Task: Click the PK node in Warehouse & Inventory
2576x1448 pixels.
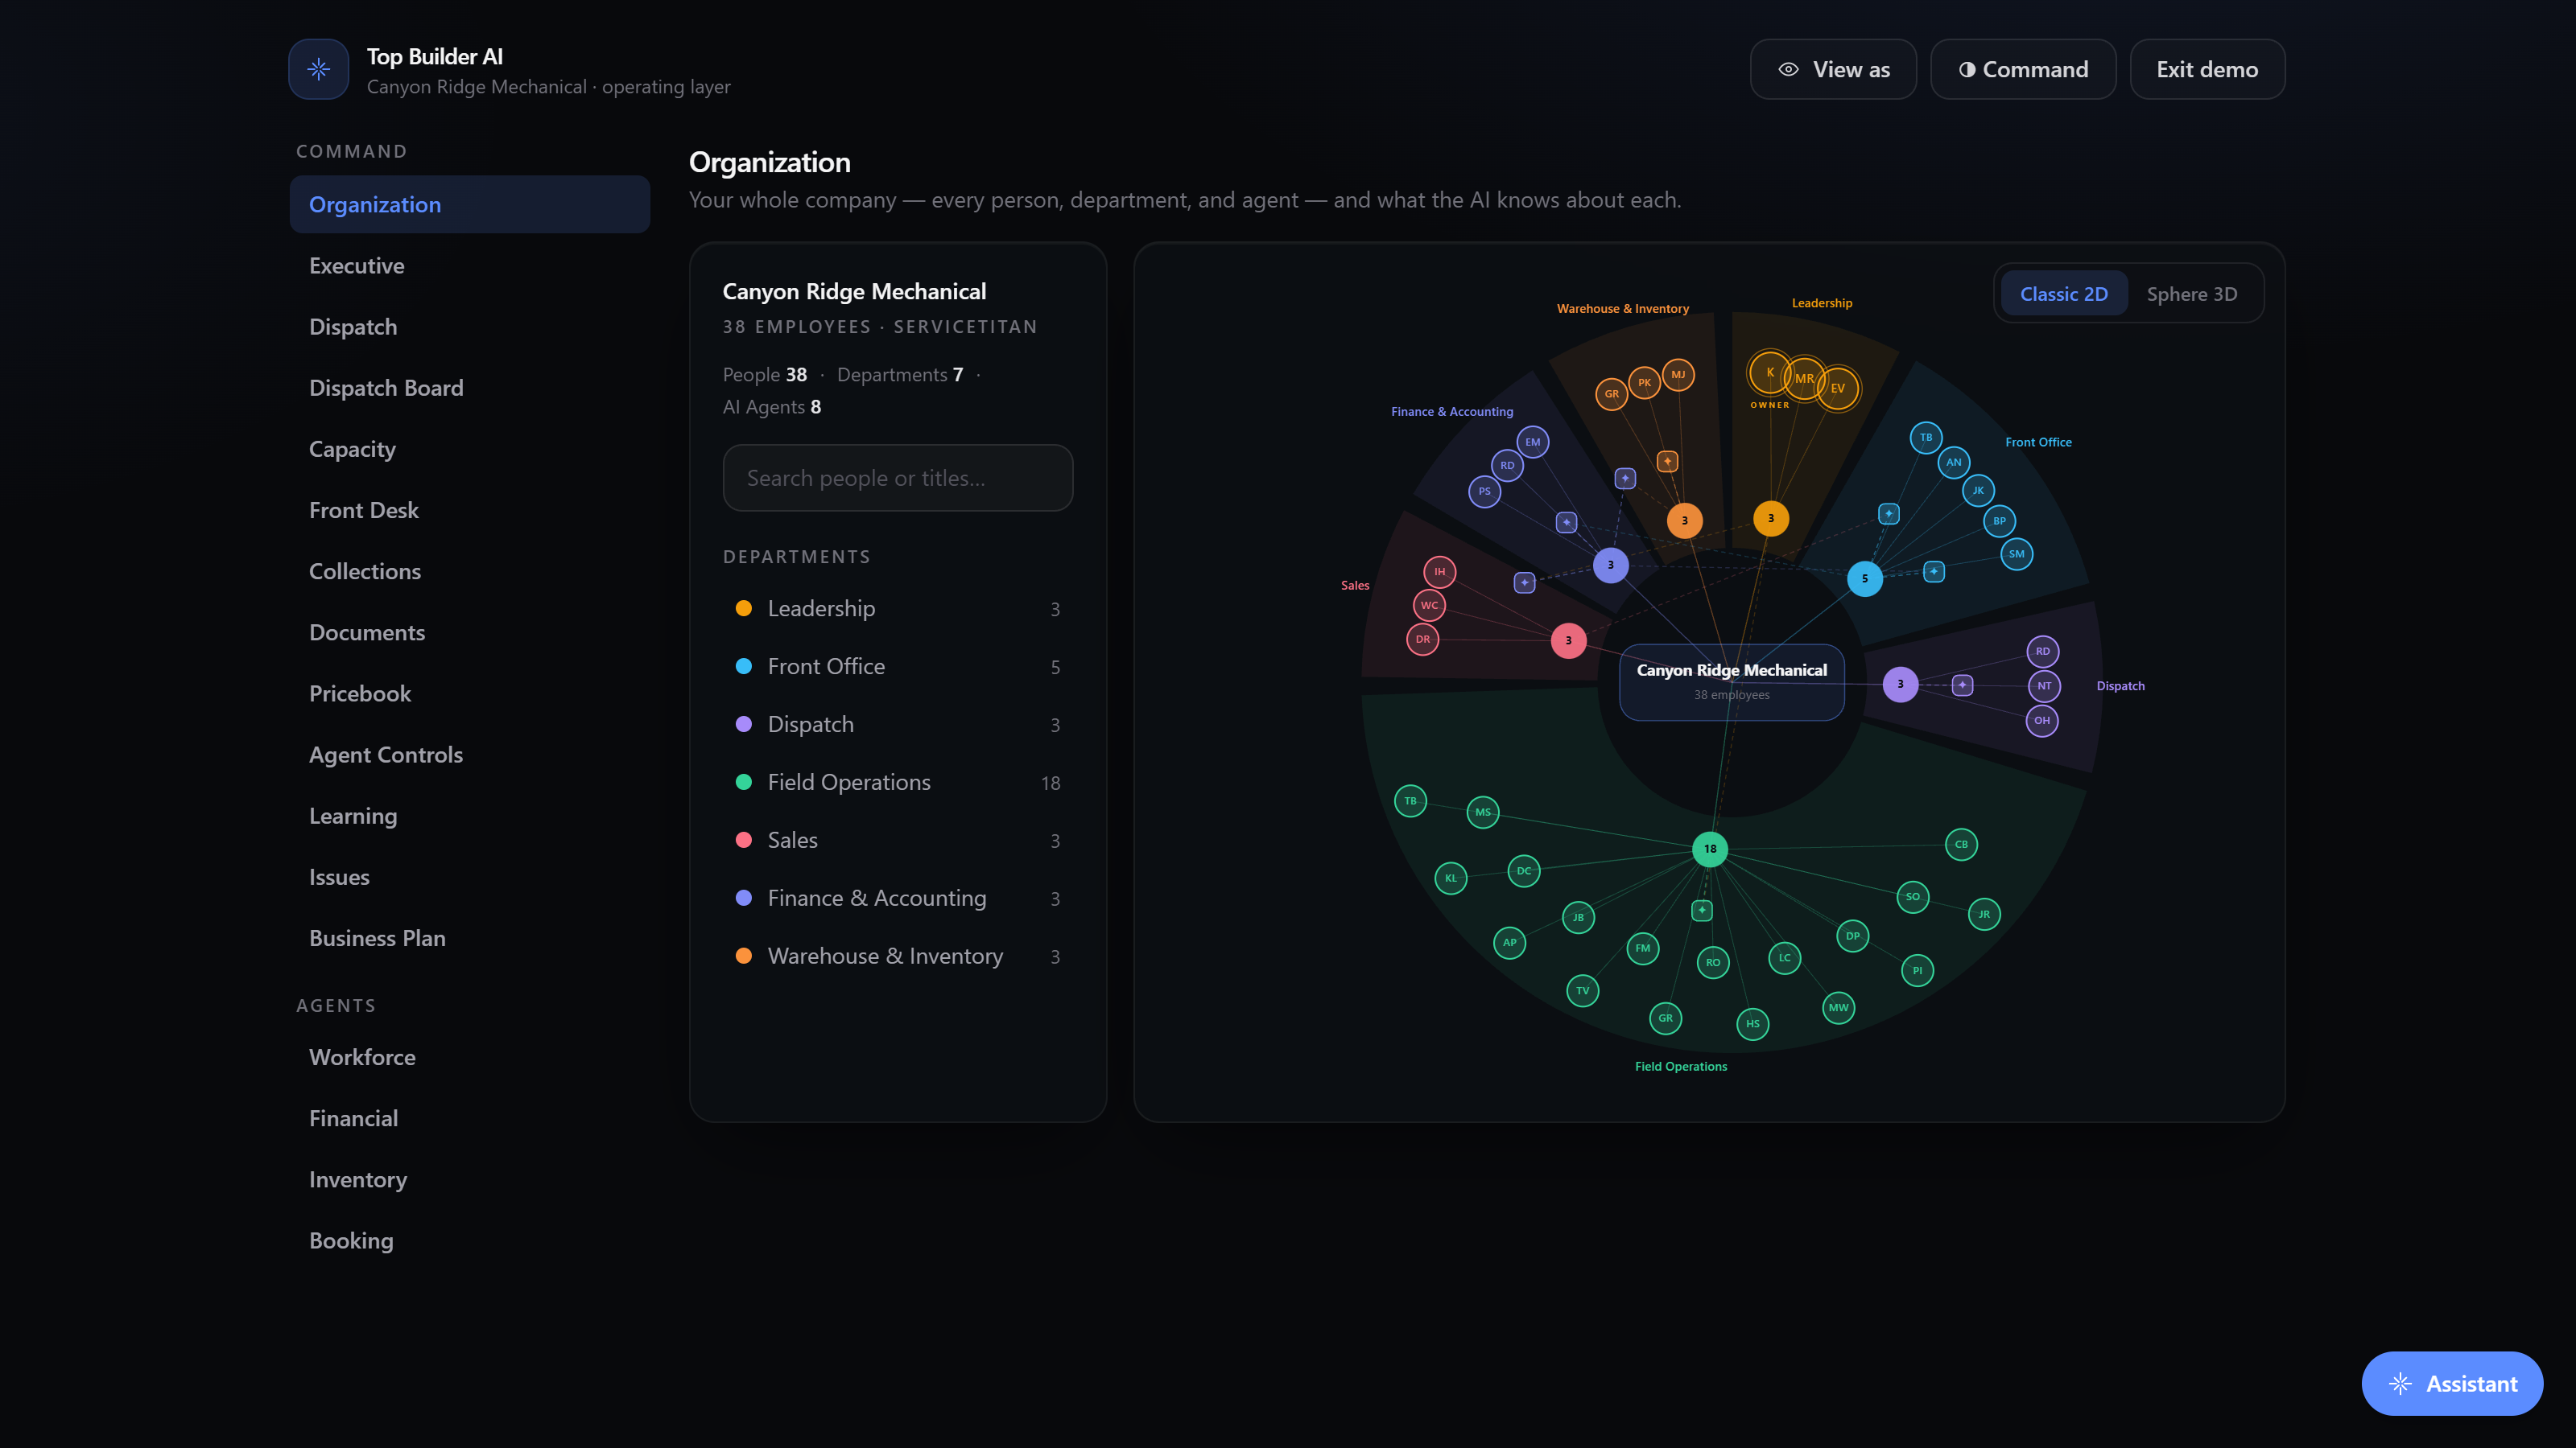Action: (x=1644, y=383)
